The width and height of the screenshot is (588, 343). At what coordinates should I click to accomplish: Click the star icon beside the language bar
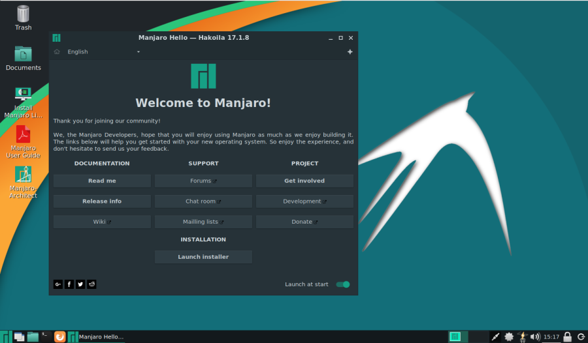(x=350, y=52)
